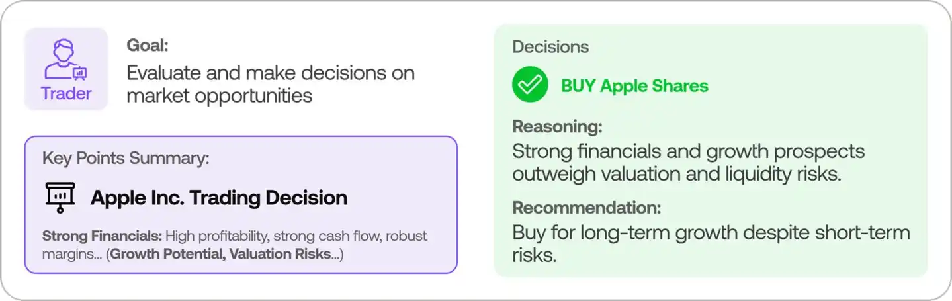Screen dimensions: 952x301
Task: Click the purple Trader tile background
Action: (x=66, y=69)
